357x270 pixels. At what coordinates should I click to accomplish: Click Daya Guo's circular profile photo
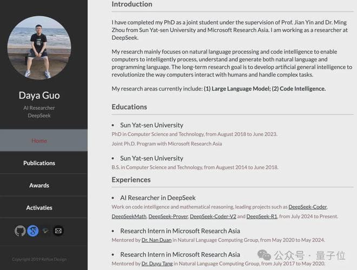39,48
